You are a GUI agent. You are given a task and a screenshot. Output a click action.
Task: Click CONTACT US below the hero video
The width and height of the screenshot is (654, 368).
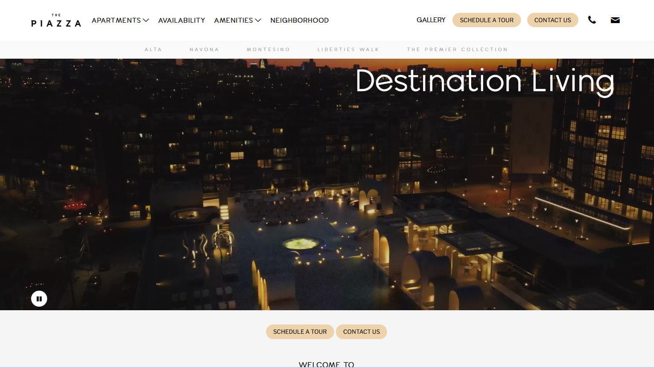coord(361,332)
